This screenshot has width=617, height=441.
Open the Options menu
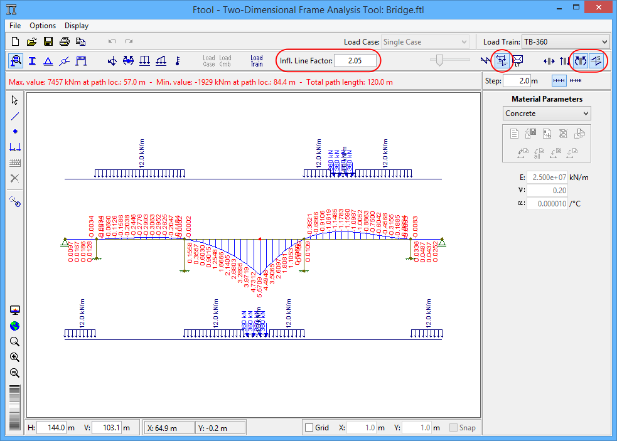click(x=43, y=26)
